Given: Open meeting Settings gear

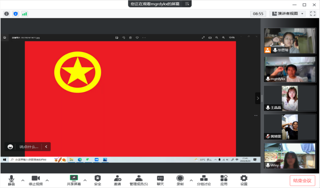Looking at the screenshot, I should click(244, 180).
